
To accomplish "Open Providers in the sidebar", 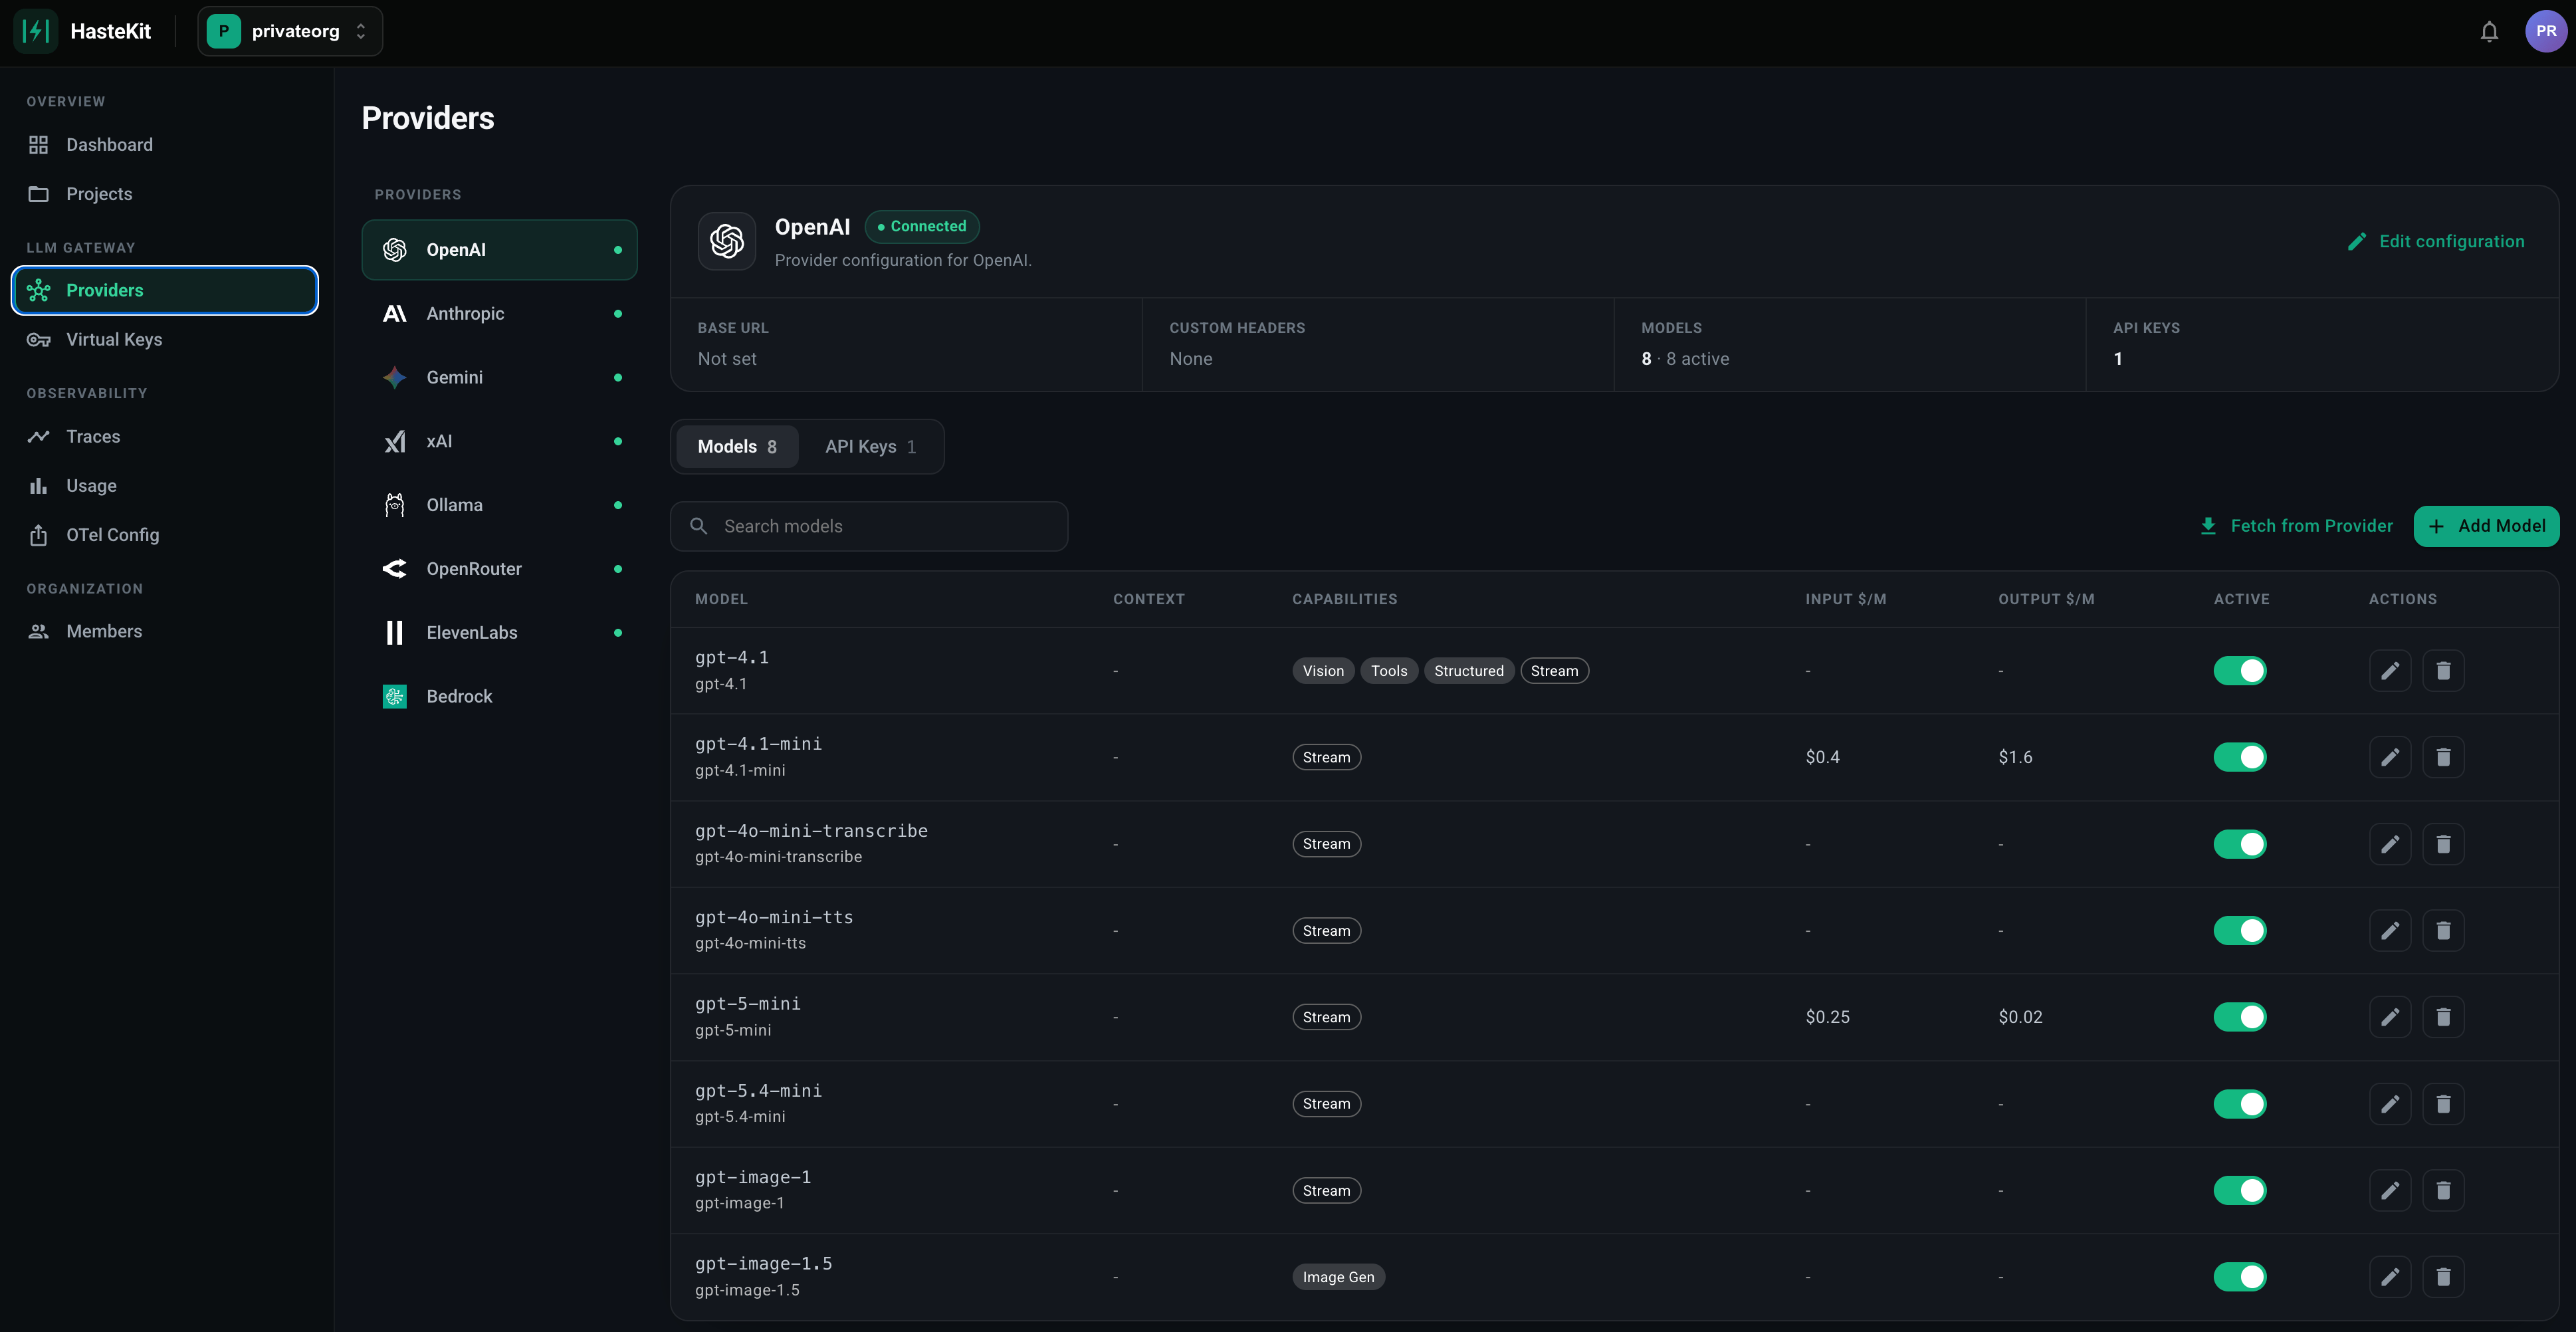I will coord(165,290).
